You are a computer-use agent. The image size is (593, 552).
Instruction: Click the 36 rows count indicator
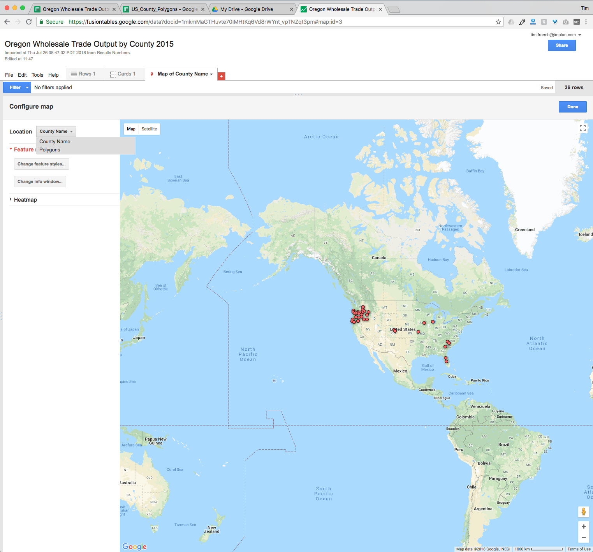(x=574, y=88)
